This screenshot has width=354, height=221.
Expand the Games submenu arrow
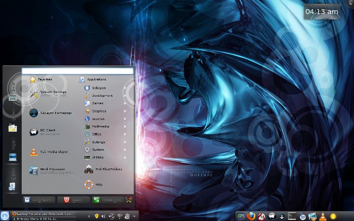point(125,103)
